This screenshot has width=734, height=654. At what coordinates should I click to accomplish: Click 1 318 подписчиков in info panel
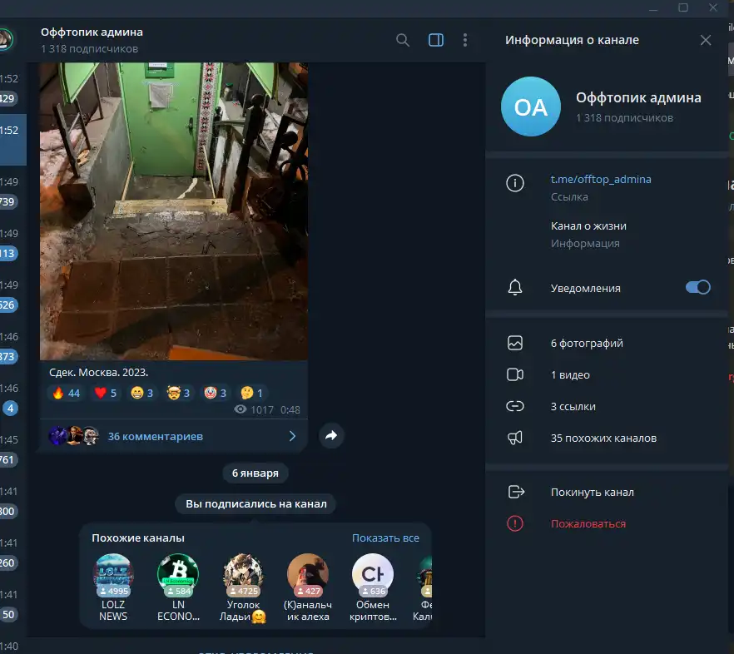coord(624,118)
